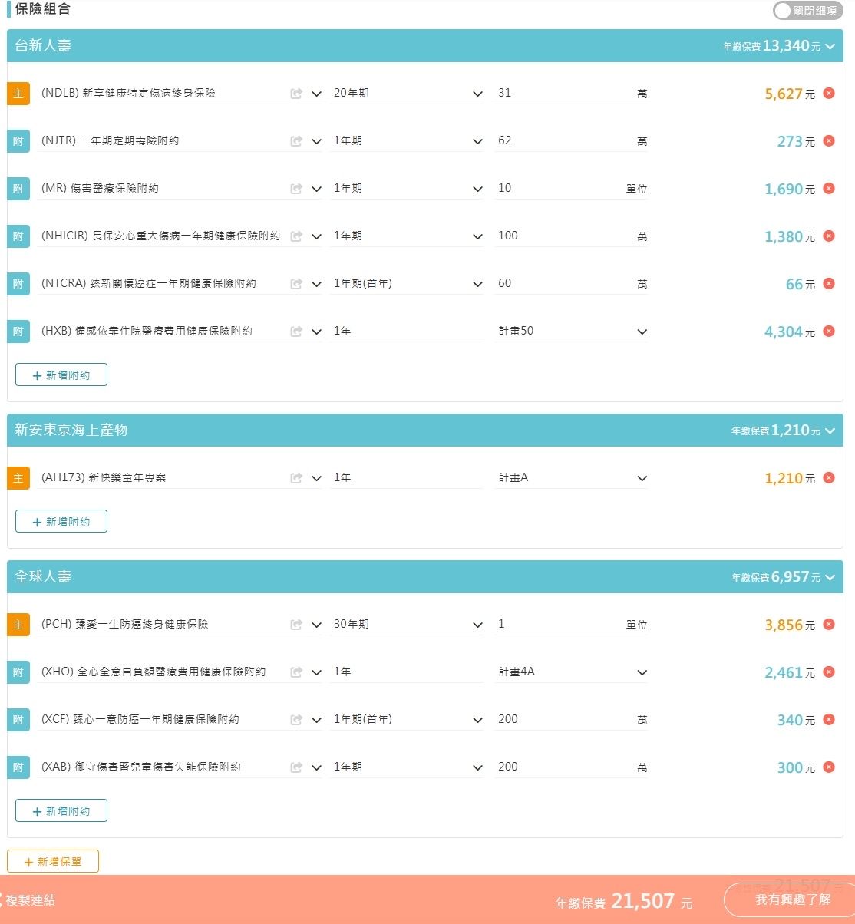Screen dimensions: 855x924
Task: Remove the NDLB 新享健康 policy row
Action: click(x=829, y=94)
